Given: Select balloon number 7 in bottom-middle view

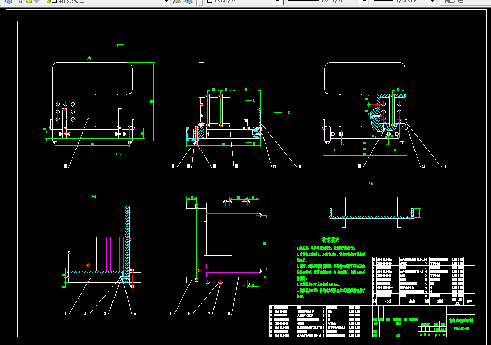Looking at the screenshot, I should (209, 313).
